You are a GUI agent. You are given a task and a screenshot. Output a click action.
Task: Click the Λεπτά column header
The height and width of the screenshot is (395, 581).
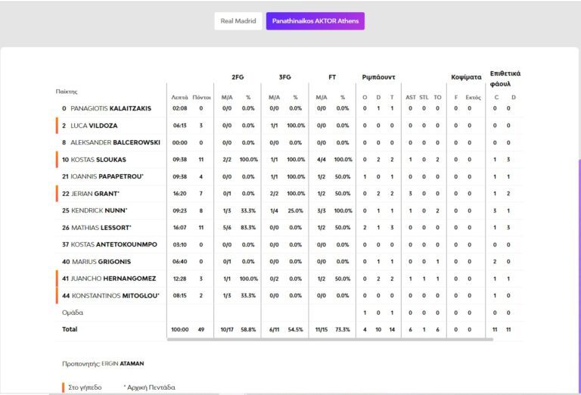click(179, 98)
